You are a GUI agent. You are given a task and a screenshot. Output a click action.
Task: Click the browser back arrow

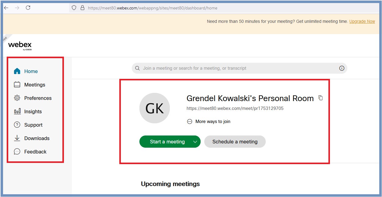(6, 8)
